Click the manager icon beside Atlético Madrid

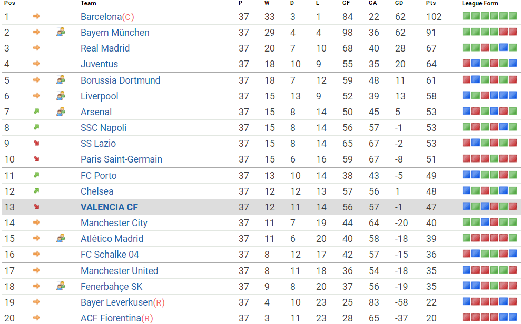point(61,238)
